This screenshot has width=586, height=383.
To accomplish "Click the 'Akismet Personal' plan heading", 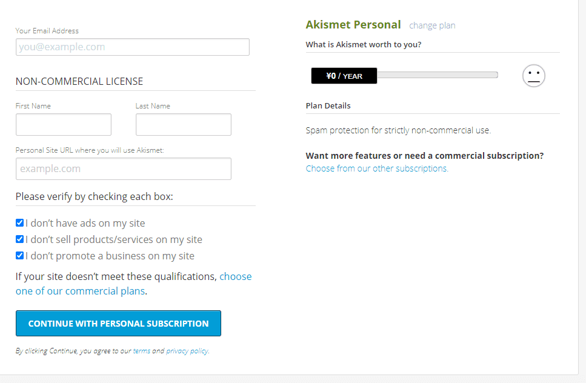I will [x=353, y=25].
